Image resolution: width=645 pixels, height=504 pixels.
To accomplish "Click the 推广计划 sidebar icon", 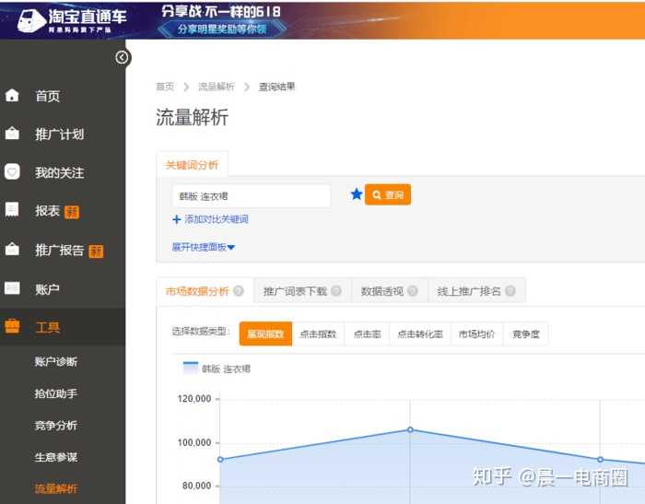I will 12,135.
